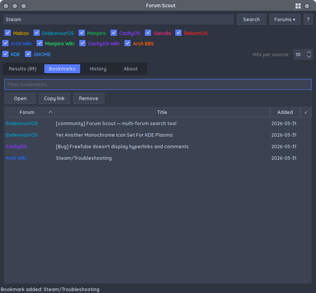Click the CachyOS forum cell in table
Viewport: 316px width, 293px height.
(16, 147)
